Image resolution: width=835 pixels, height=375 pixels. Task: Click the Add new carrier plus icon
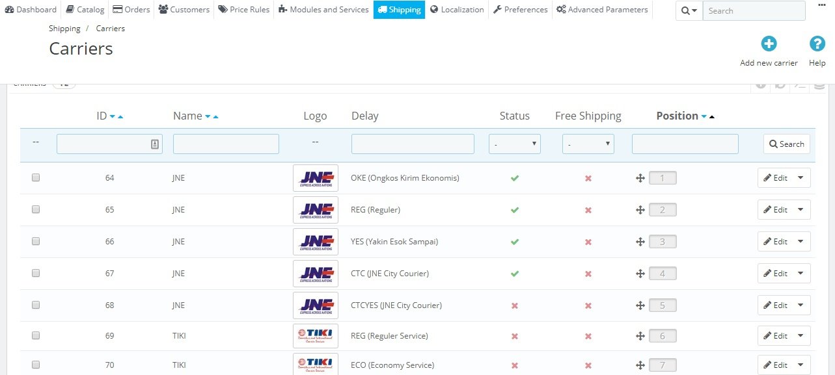[x=769, y=44]
